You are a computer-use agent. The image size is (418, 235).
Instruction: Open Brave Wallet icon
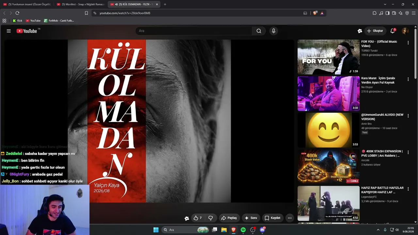394,13
